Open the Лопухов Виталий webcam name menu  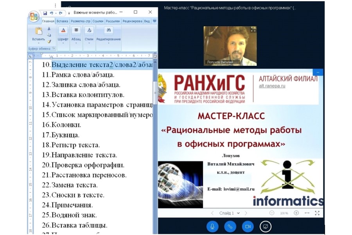(x=222, y=62)
